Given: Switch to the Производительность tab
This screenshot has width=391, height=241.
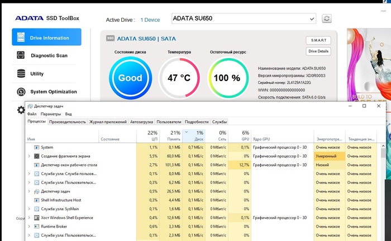Looking at the screenshot, I should point(67,121).
